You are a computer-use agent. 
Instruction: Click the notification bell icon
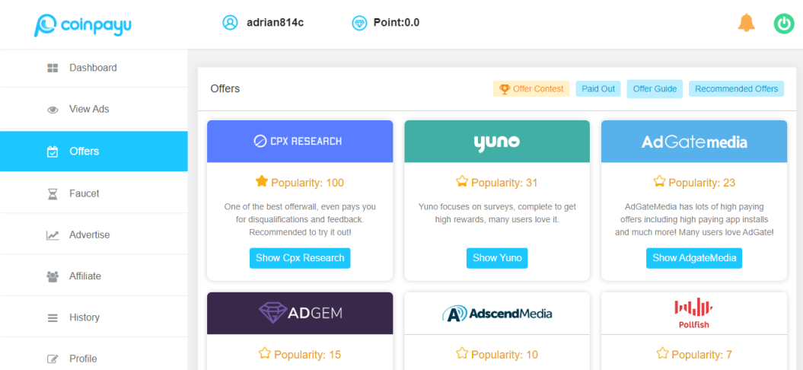[746, 24]
